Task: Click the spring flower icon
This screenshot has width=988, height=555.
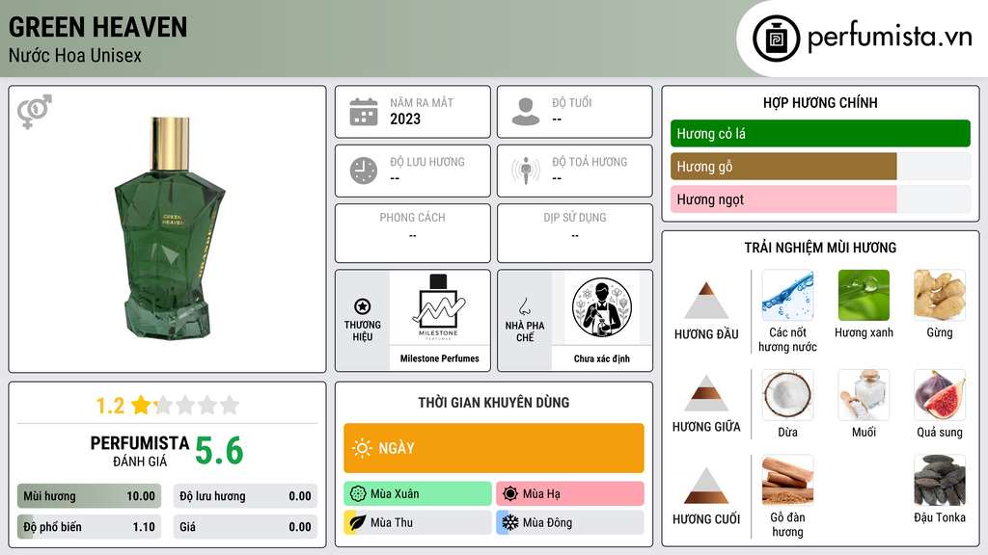Action: click(358, 493)
